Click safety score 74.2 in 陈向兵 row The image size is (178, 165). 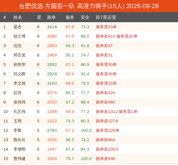[x=85, y=140]
